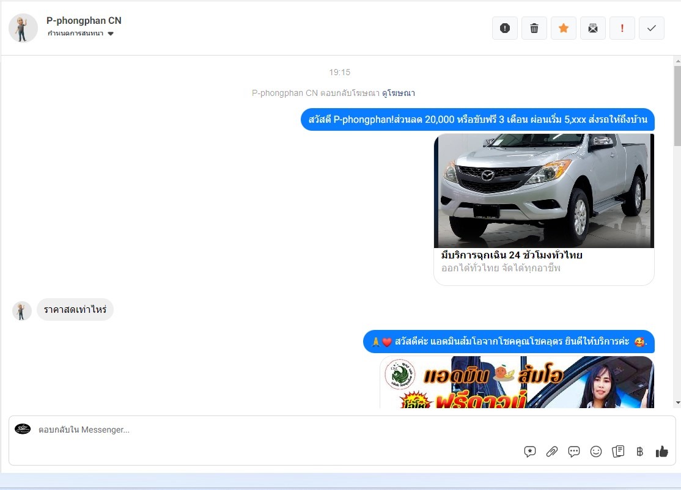This screenshot has height=490, width=681.
Task: Click sender avatar beside ราคาสดเท่าไหร่ message
Action: pos(22,311)
